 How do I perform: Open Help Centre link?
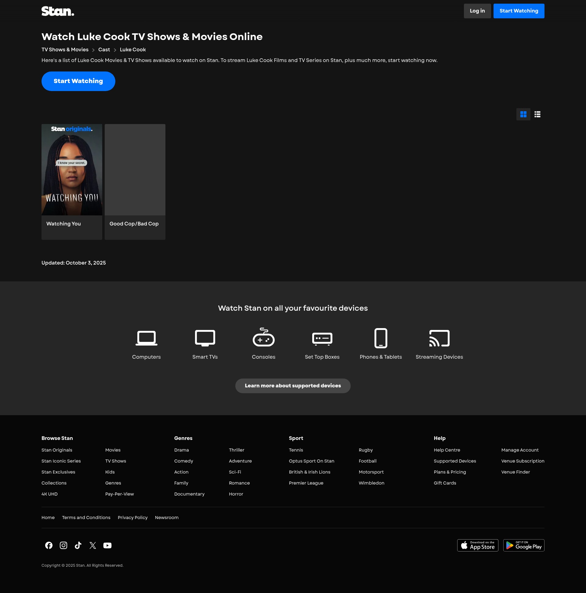click(x=447, y=450)
